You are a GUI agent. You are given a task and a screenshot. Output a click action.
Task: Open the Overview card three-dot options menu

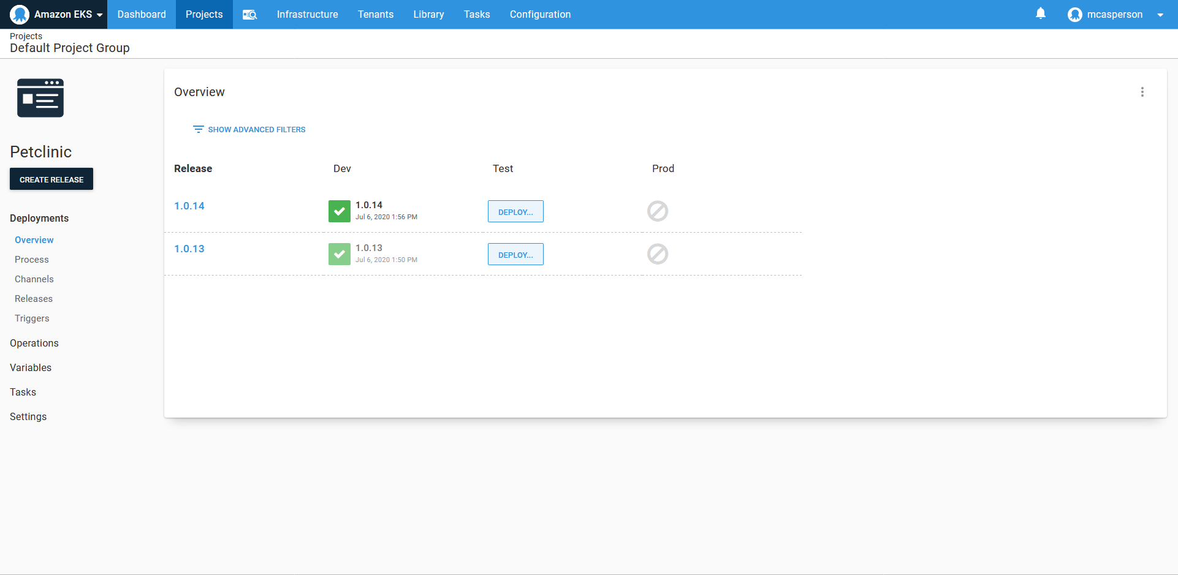[x=1142, y=92]
